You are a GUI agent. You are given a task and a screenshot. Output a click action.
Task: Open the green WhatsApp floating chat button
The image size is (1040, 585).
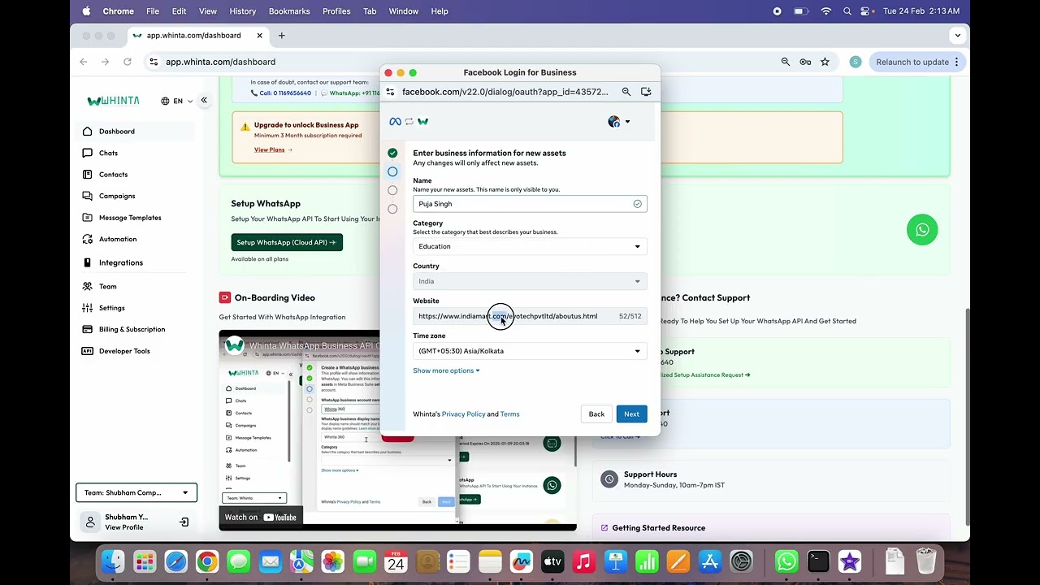[922, 230]
